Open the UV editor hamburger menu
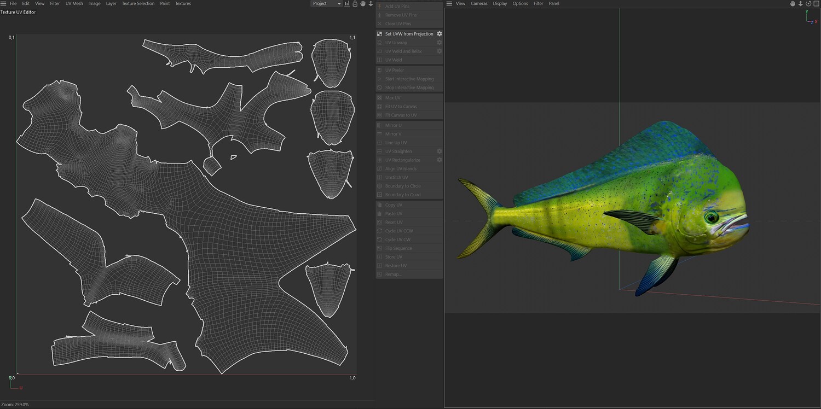 (3, 4)
